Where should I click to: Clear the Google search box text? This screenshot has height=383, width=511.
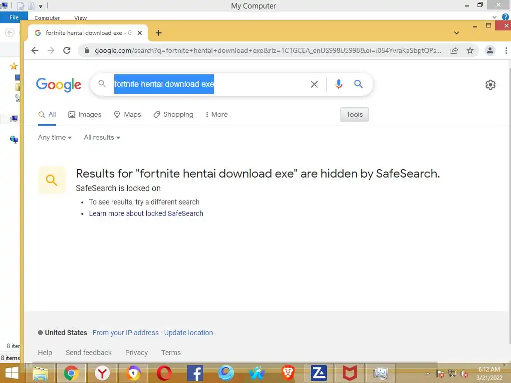point(314,84)
